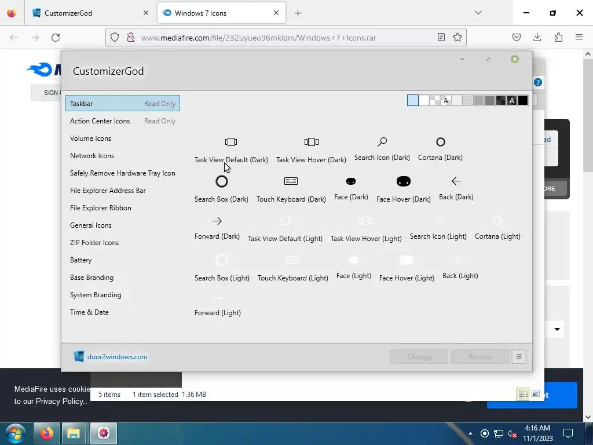Open File Explorer from taskbar

point(74,433)
